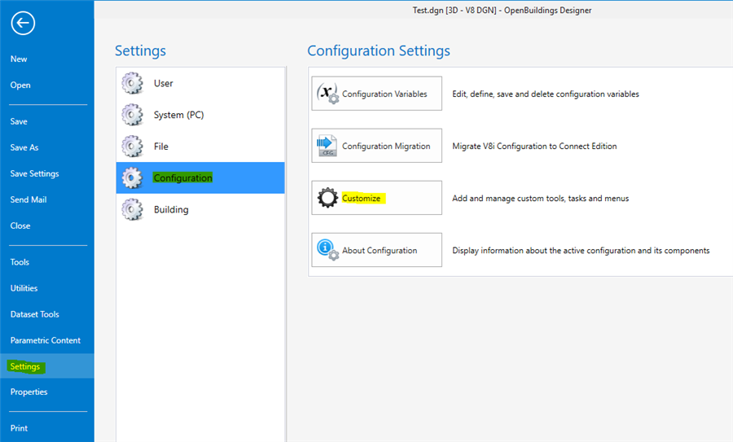Click the gear icon beside User
Image resolution: width=733 pixels, height=442 pixels.
[132, 83]
